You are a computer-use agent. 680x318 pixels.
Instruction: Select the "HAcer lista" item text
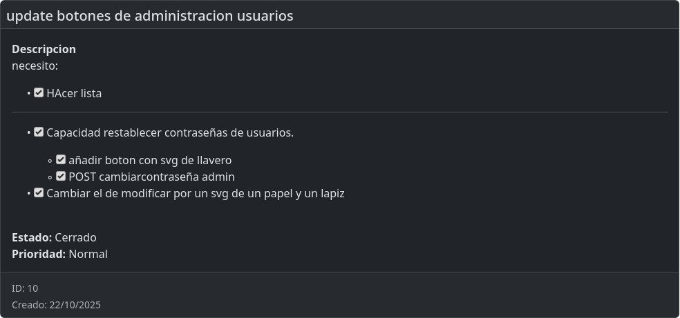click(74, 93)
